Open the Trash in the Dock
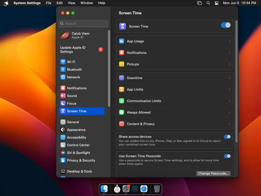Image resolution: width=261 pixels, height=196 pixels. (x=157, y=189)
